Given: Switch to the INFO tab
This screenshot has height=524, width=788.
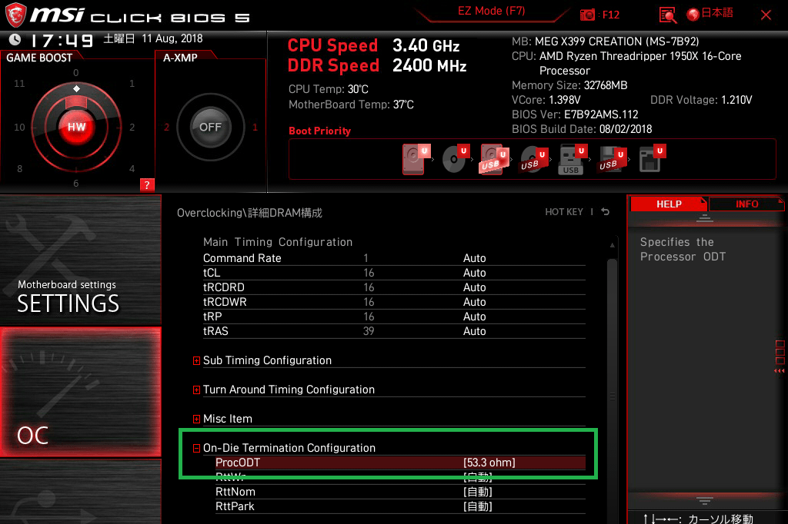Looking at the screenshot, I should coord(746,204).
